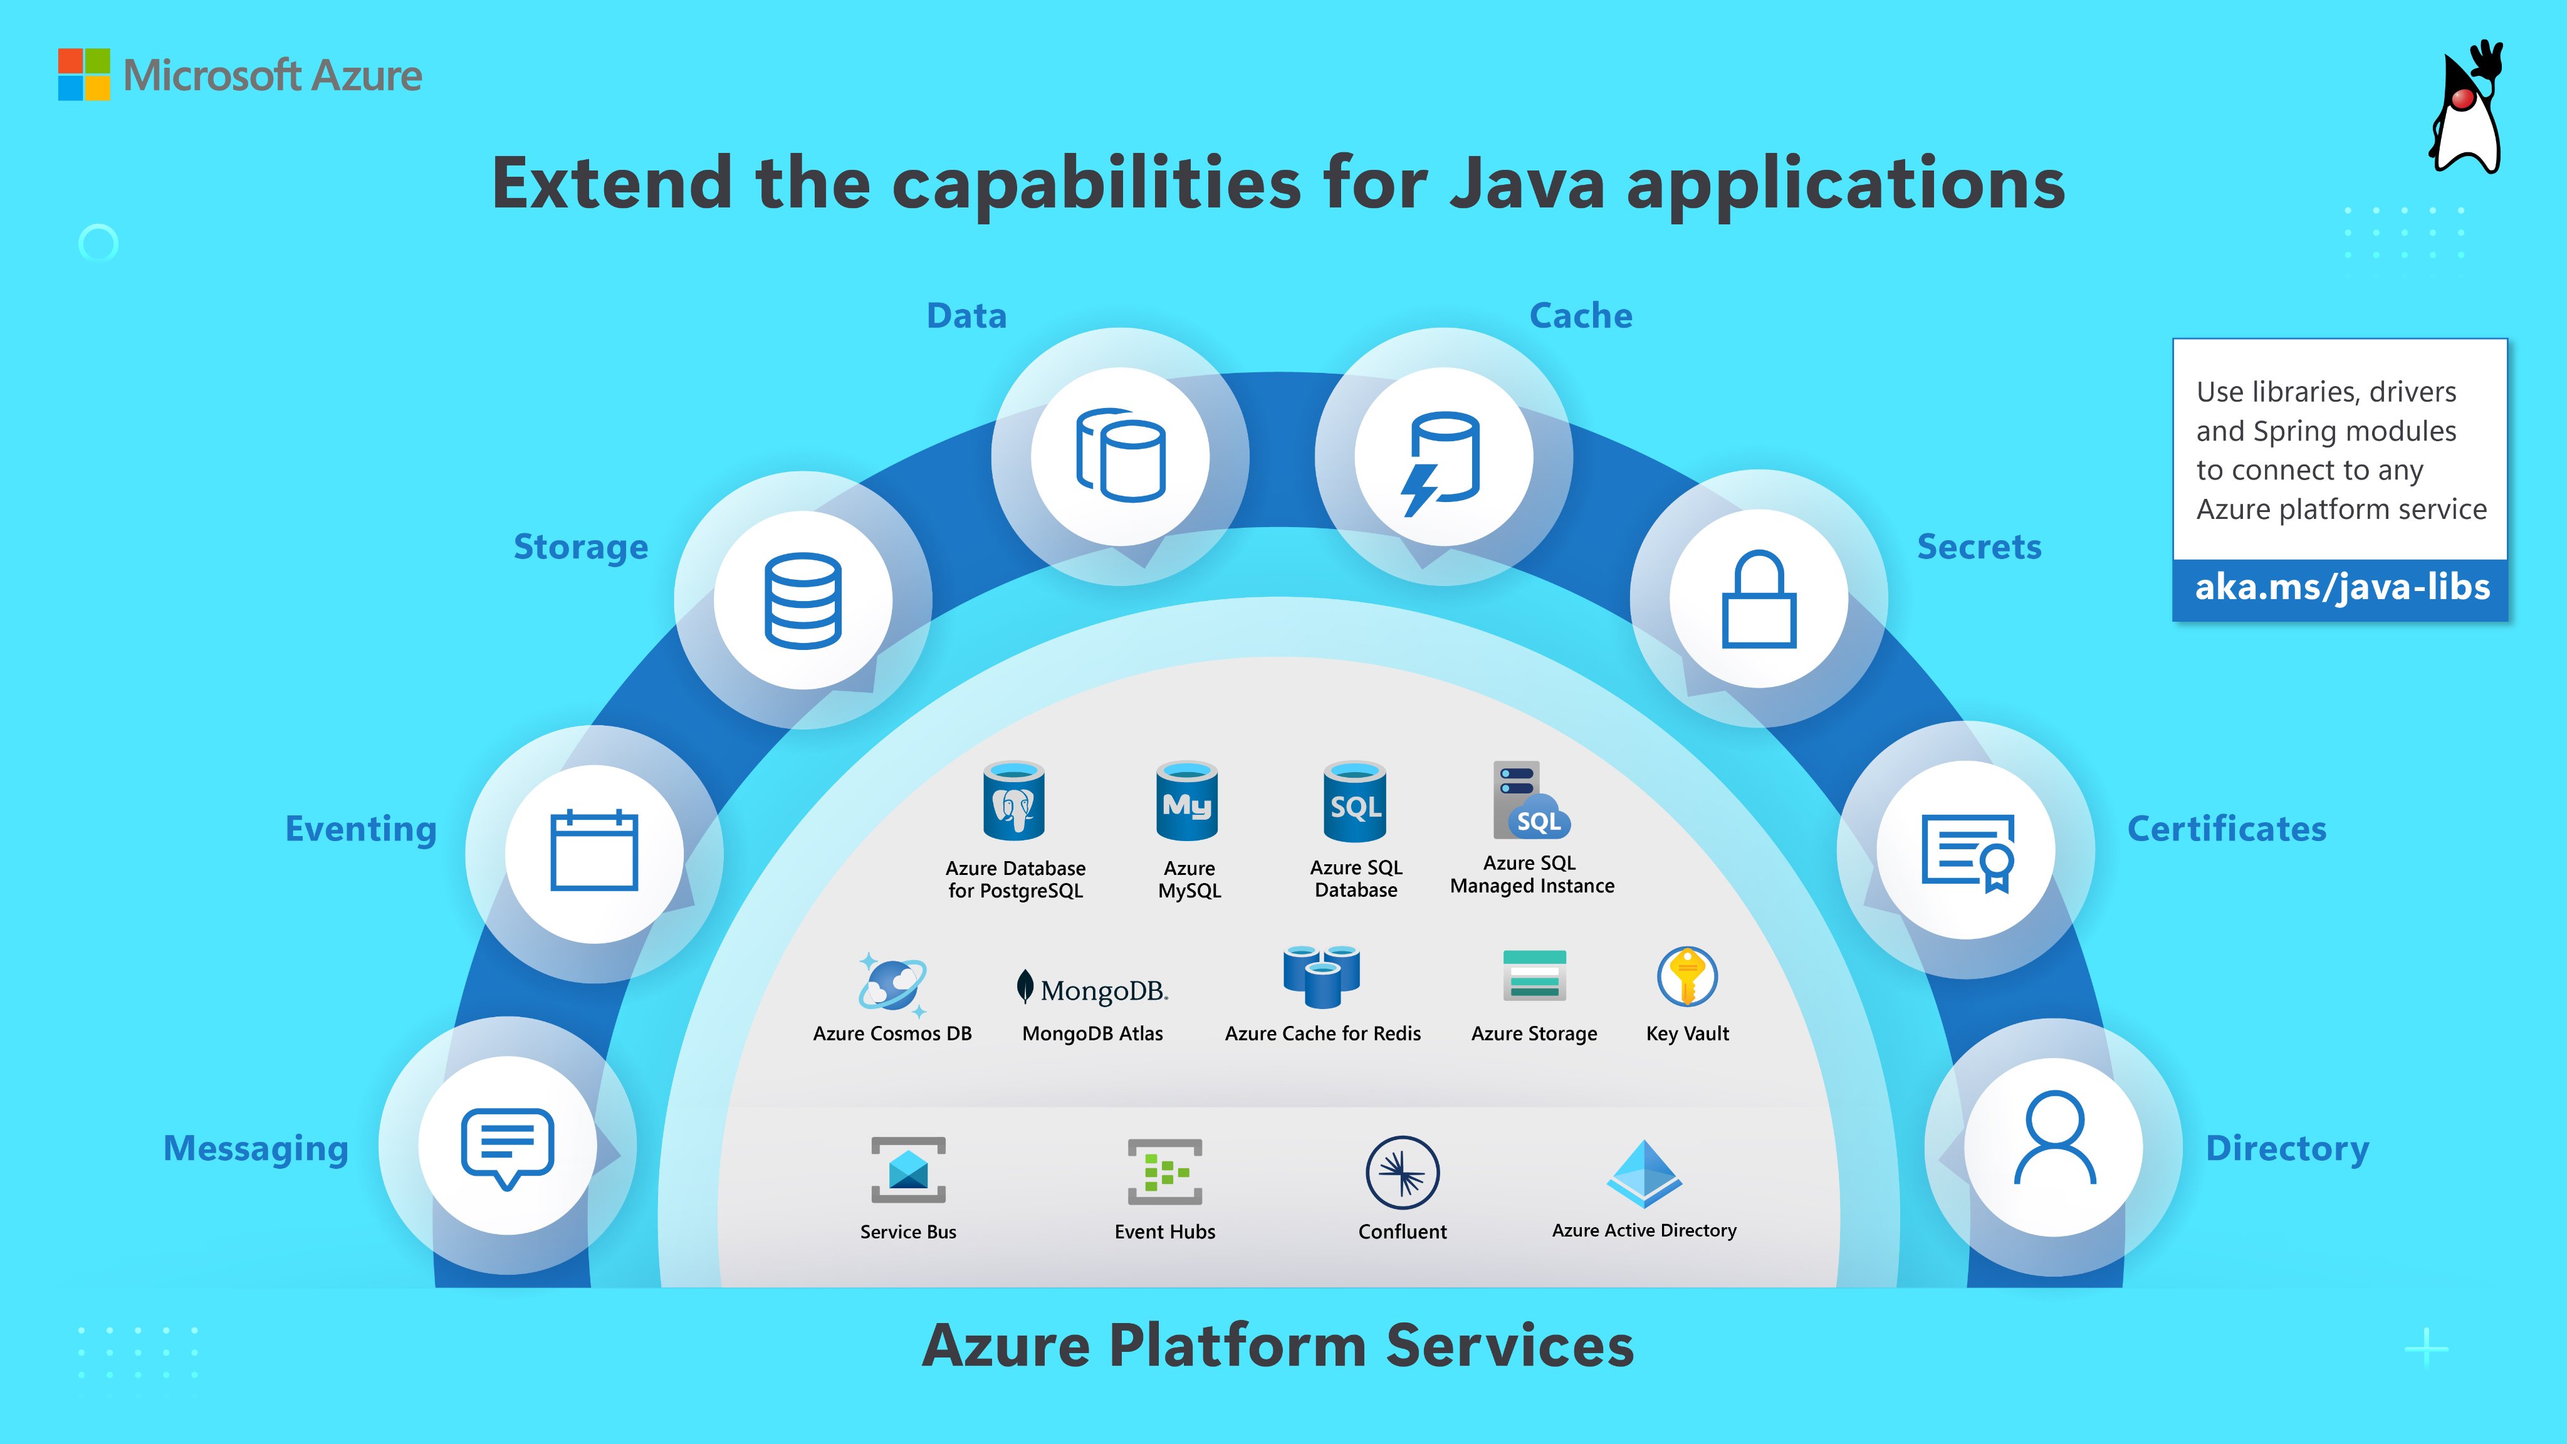Click the Data category database icon

[1120, 456]
